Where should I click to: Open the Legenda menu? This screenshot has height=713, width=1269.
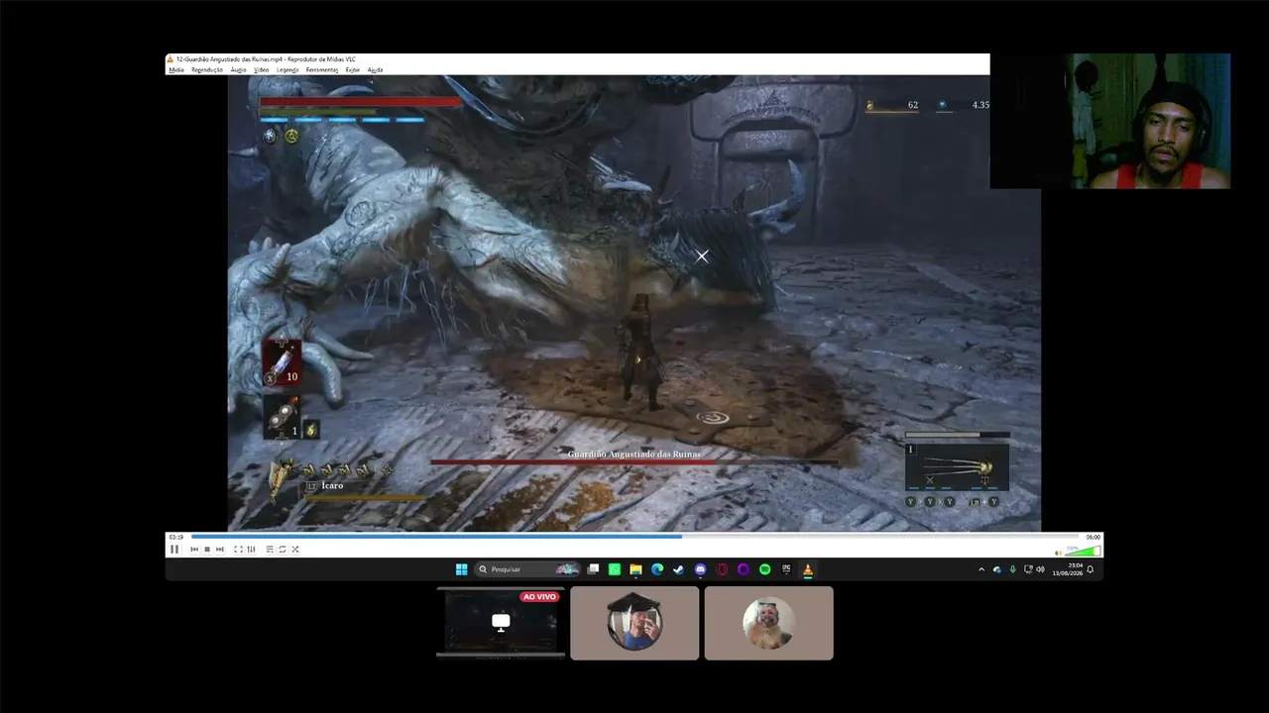tap(288, 70)
